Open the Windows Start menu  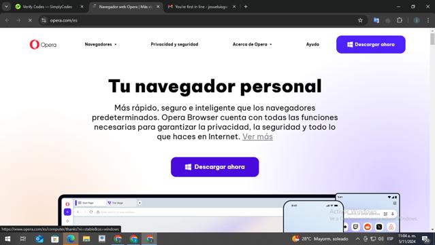coord(7,239)
